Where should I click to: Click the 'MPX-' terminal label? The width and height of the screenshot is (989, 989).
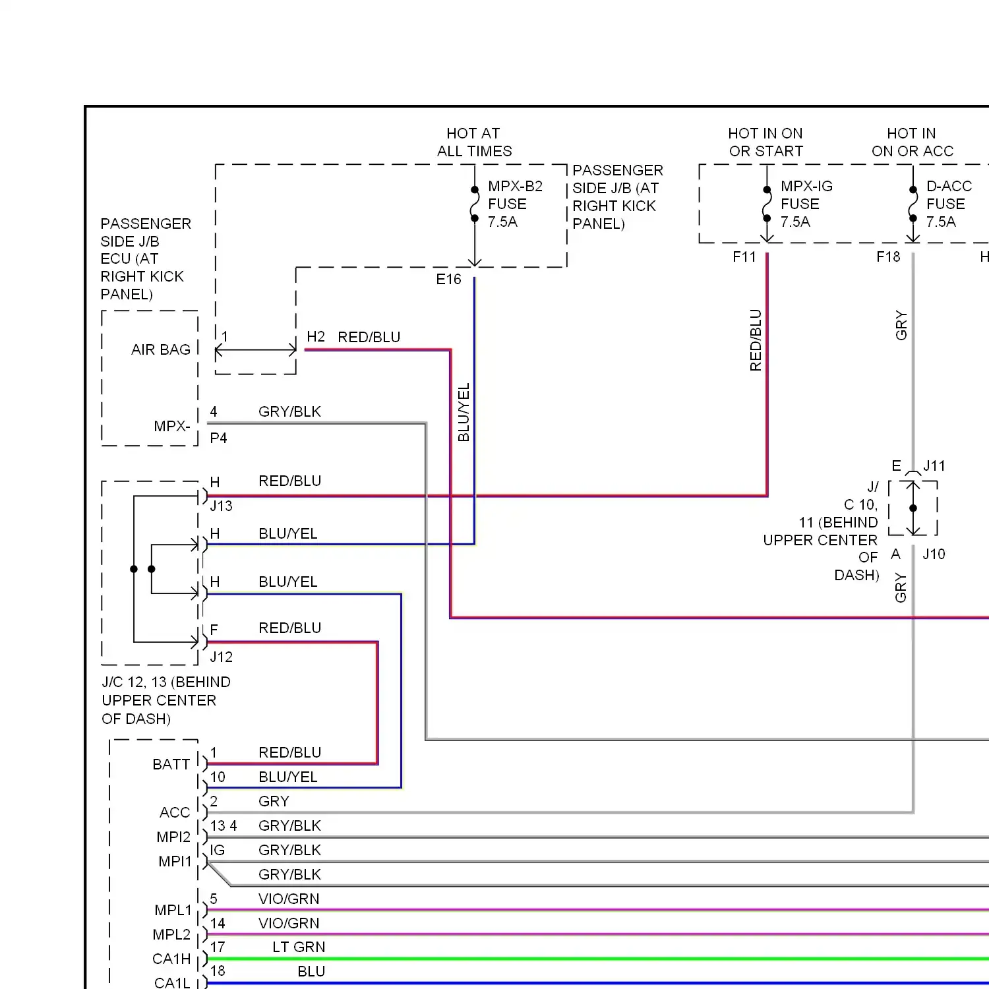tap(172, 426)
